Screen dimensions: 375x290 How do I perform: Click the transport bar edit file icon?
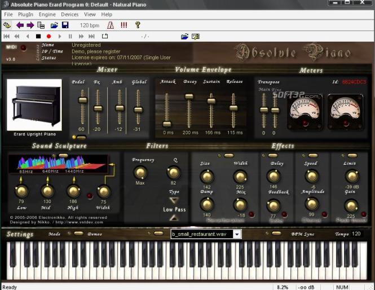coord(196,36)
